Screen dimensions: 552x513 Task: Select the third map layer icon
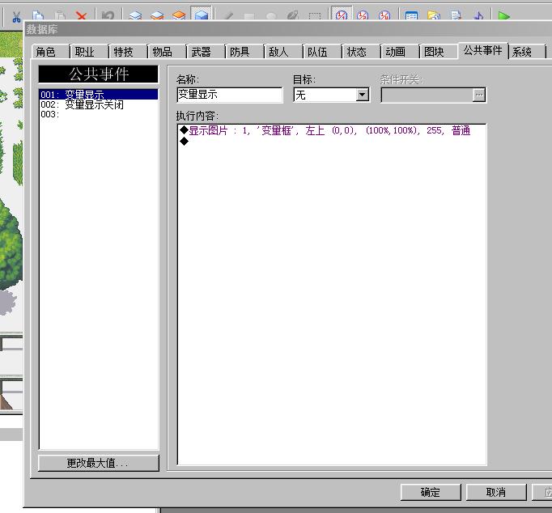point(179,16)
